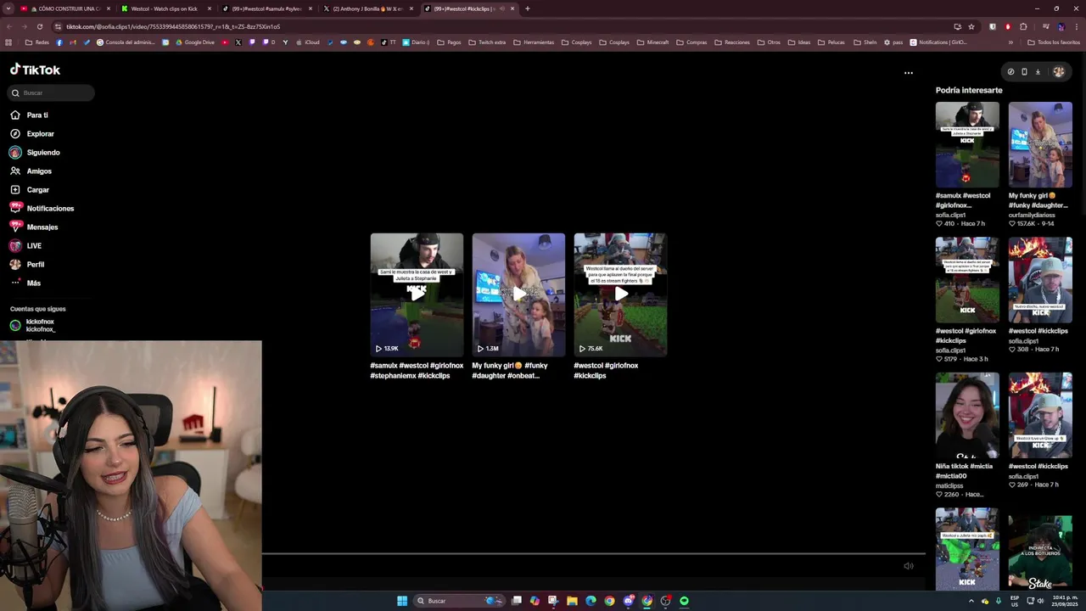The height and width of the screenshot is (611, 1086).
Task: Open the Pelucas bookmarks folder
Action: click(831, 42)
